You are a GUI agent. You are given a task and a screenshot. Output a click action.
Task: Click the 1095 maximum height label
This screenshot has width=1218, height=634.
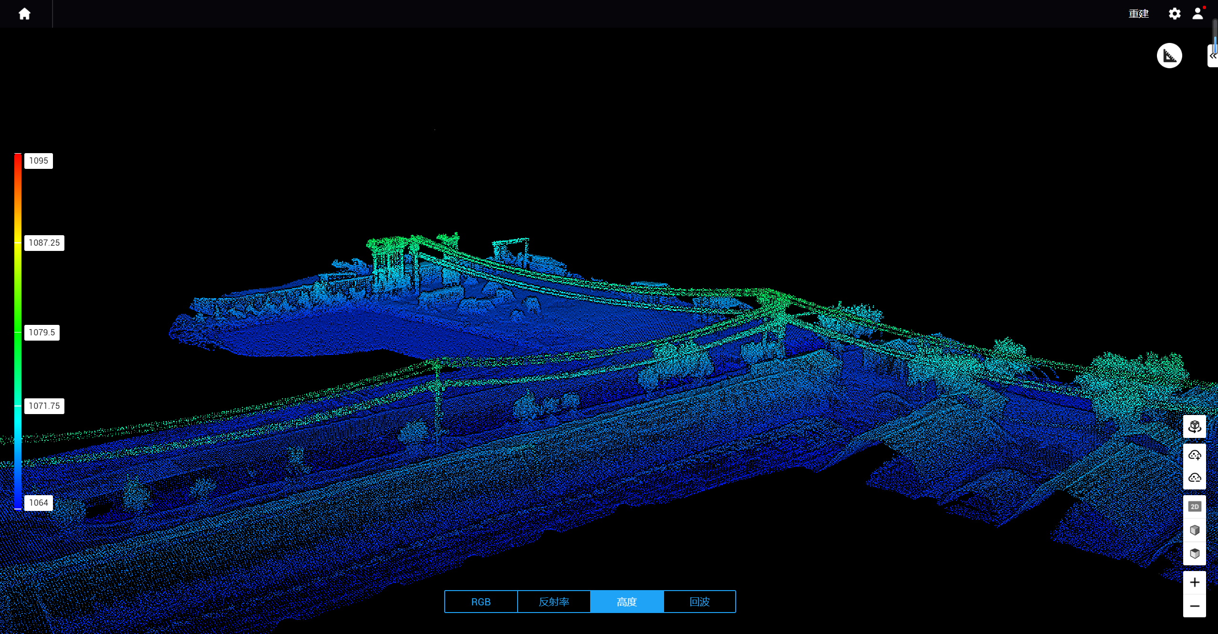(39, 161)
